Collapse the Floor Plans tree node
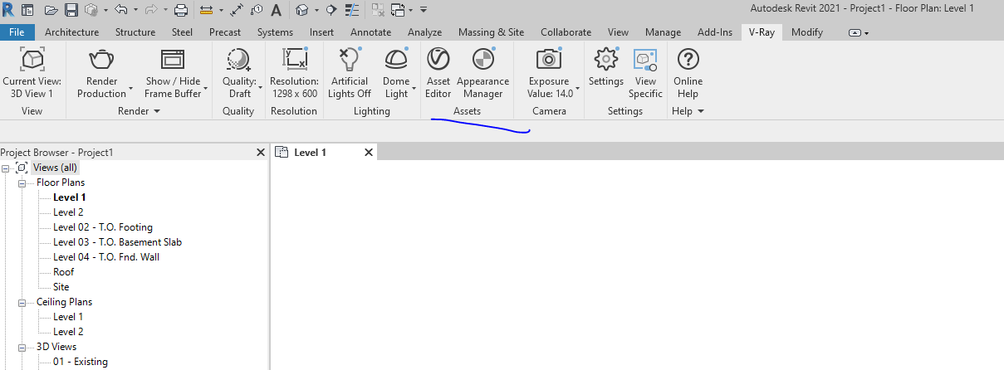The width and height of the screenshot is (1004, 370). [x=22, y=183]
